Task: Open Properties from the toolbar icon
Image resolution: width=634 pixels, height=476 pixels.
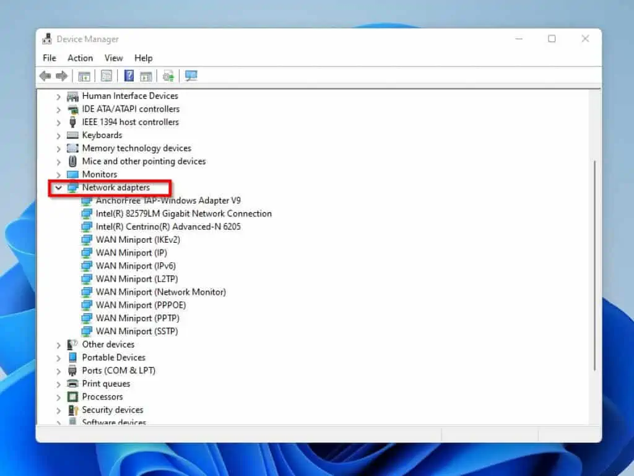Action: coord(106,76)
